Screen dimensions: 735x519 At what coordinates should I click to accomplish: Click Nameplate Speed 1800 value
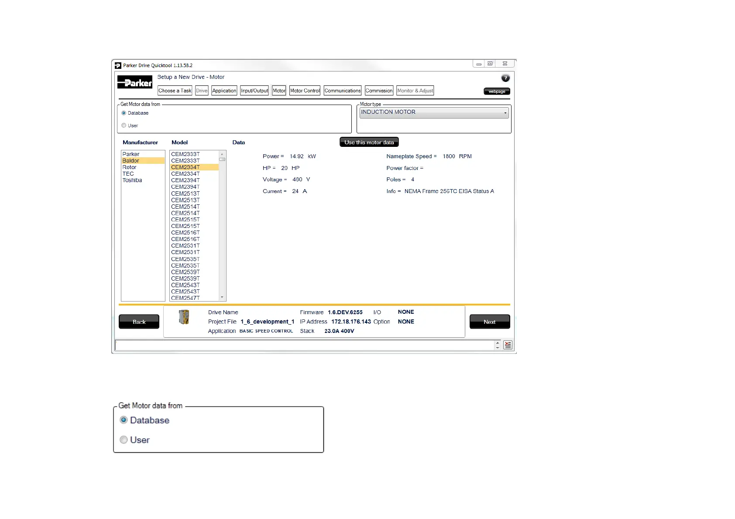(x=449, y=156)
